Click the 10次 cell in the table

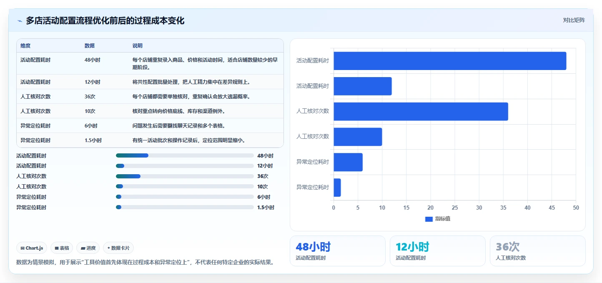[90, 111]
